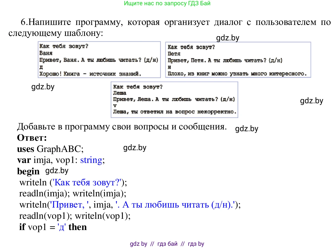This screenshot has height=248, width=335.
Task: Click the dialog box containing Ваня conversation
Action: (x=99, y=59)
